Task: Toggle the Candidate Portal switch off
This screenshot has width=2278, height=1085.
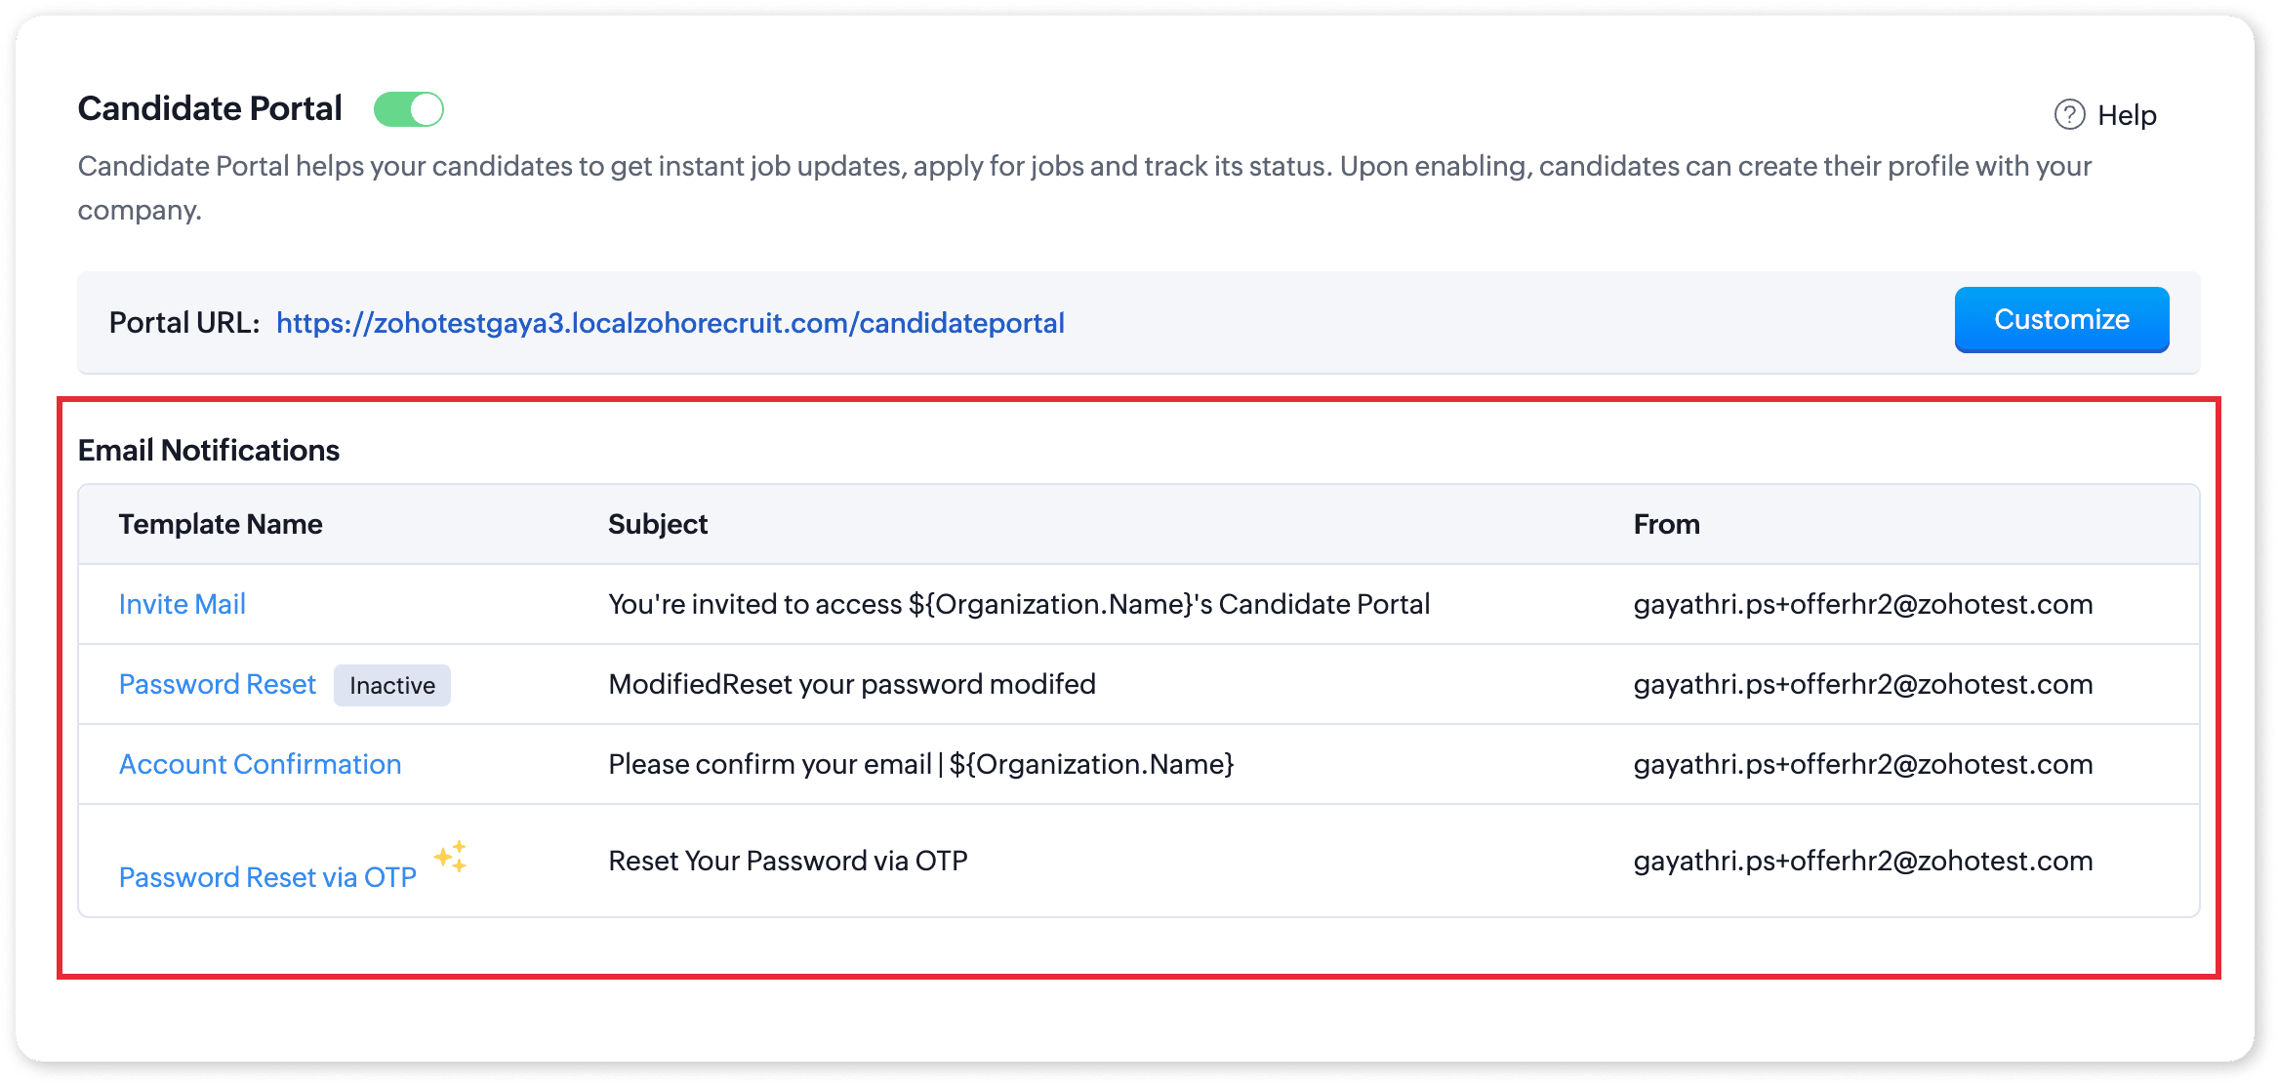Action: [409, 109]
